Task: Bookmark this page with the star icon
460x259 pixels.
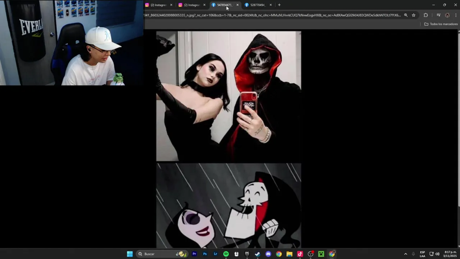Action: pyautogui.click(x=414, y=15)
